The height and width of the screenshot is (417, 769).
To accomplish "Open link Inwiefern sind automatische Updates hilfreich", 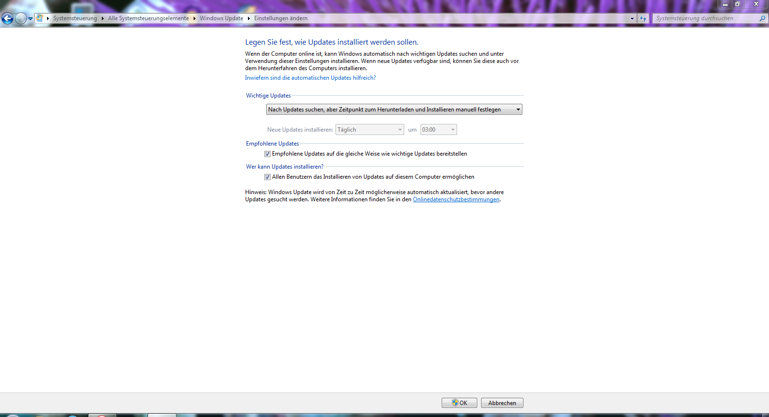I will pyautogui.click(x=310, y=78).
